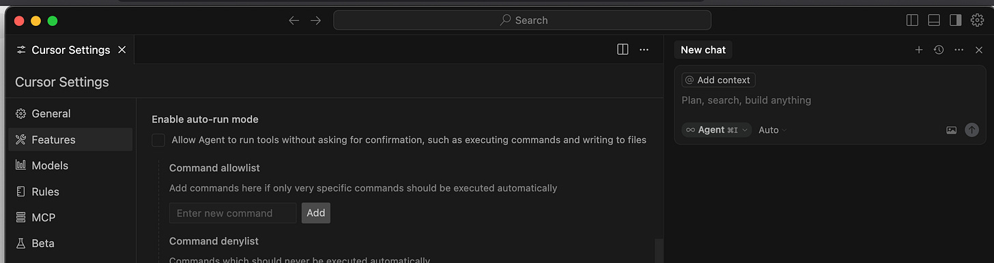Viewport: 994px width, 263px height.
Task: Open the MCP settings section
Action: tap(70, 217)
